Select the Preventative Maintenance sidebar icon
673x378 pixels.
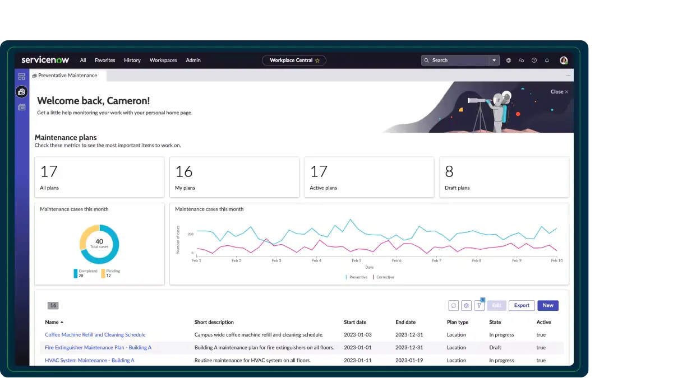(x=22, y=92)
